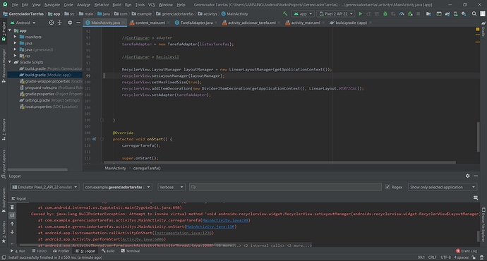Viewport: 487px width, 261px height.
Task: Click scroll-to-end logcat icon
Action: (x=12, y=215)
